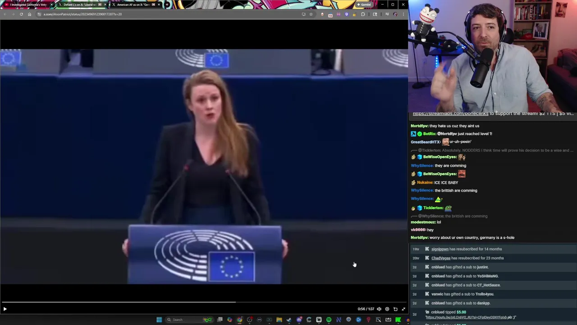Open a new browser tab
Viewport: 577px width, 325px height.
tap(167, 5)
